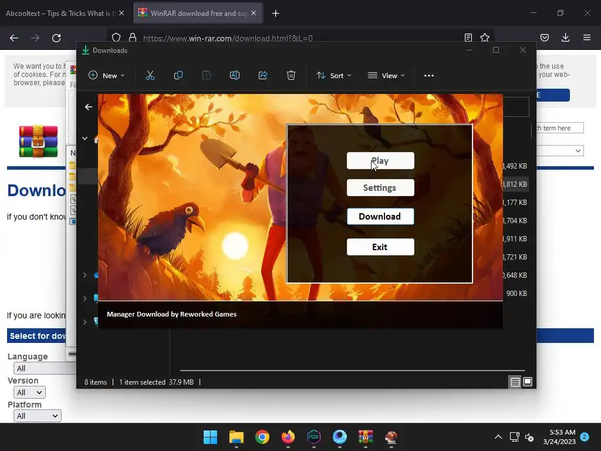Open WinRAR from the taskbar
601x451 pixels.
pos(366,437)
